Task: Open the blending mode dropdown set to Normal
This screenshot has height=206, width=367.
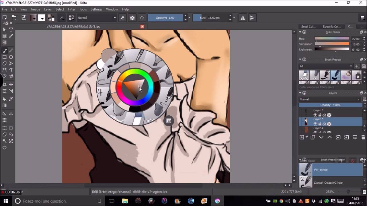Action: click(97, 18)
